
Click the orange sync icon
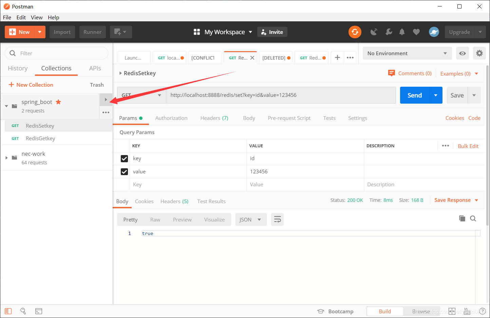pos(355,32)
